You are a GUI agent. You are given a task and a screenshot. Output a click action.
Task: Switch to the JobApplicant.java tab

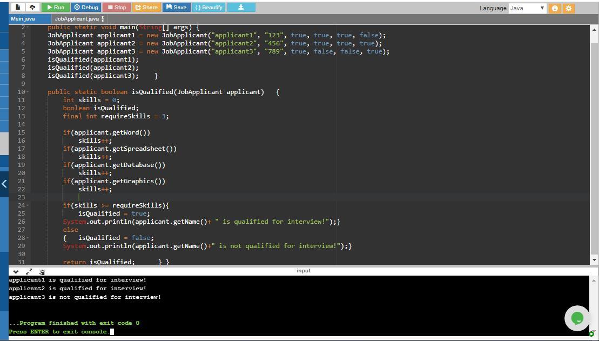[76, 19]
